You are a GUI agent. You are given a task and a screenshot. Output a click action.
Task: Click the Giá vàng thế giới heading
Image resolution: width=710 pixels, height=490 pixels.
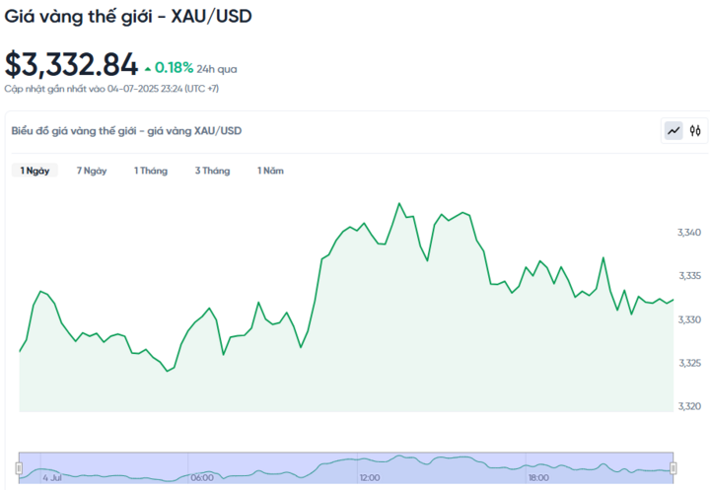click(128, 17)
